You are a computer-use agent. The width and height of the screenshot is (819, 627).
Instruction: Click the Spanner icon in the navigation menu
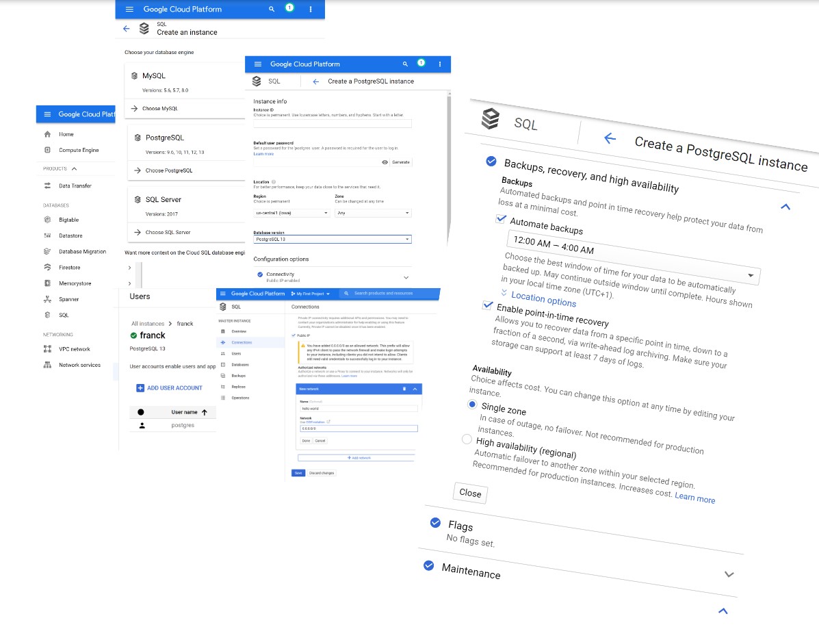pos(47,299)
